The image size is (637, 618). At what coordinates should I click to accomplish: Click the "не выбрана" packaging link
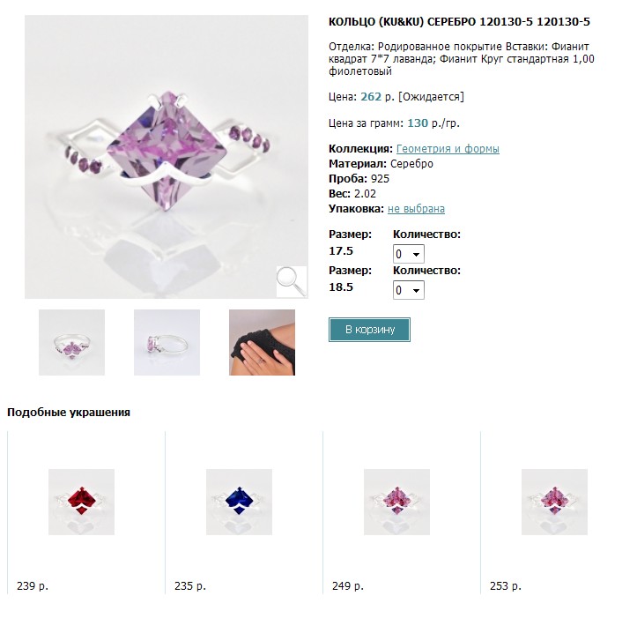[x=416, y=209]
